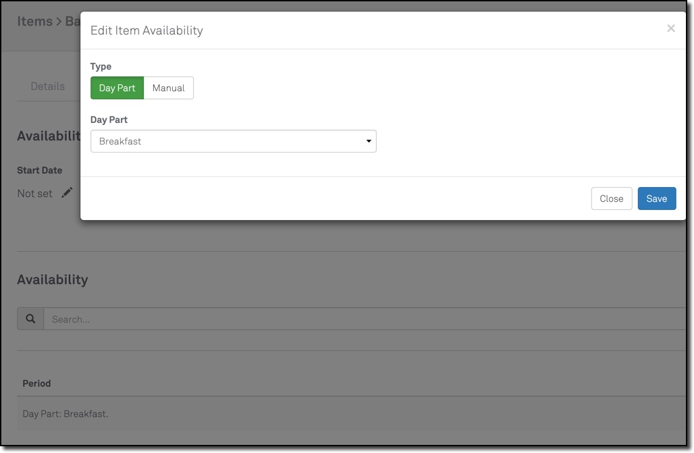This screenshot has width=694, height=453.
Task: Dismiss the dialog using the X icon
Action: click(670, 28)
